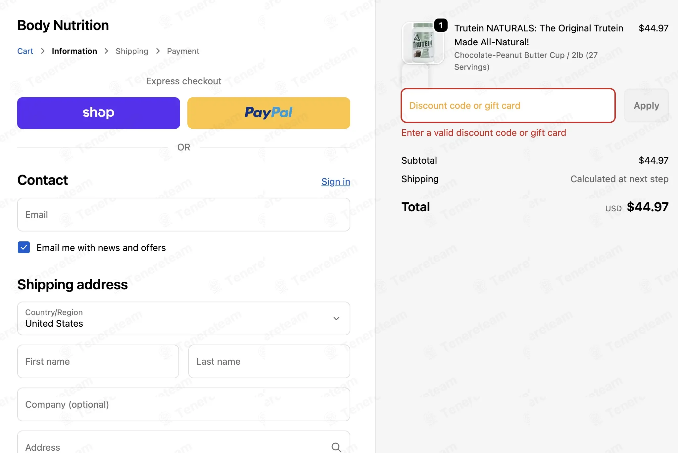Click the quantity badge on product image

pos(441,25)
